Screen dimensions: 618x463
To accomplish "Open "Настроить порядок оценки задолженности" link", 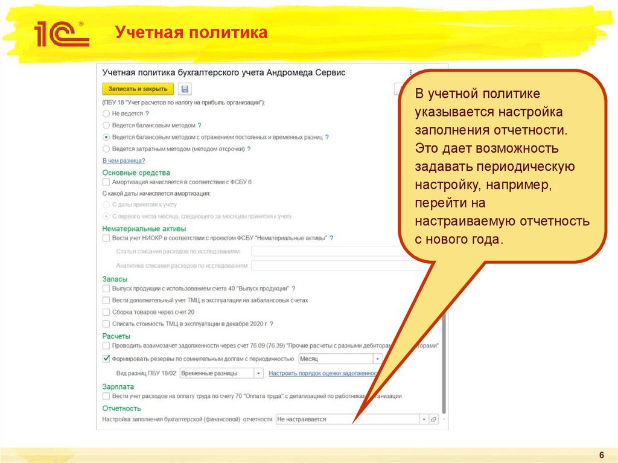I will pyautogui.click(x=323, y=373).
